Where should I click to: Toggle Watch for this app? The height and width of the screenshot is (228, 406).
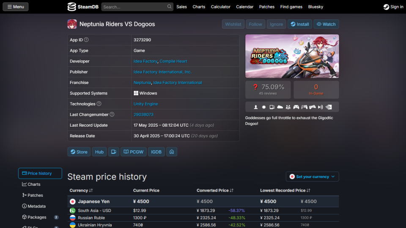tap(326, 24)
